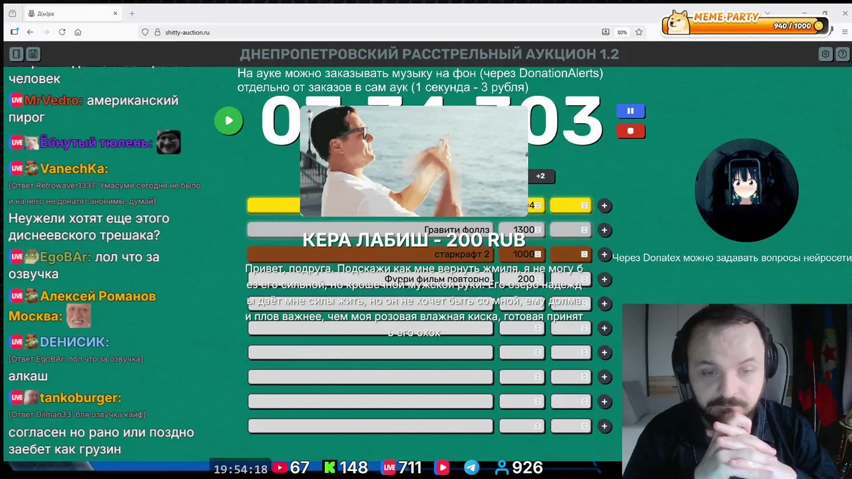The image size is (852, 479).
Task: Toggle the left sidebar panel icon
Action: point(17,54)
